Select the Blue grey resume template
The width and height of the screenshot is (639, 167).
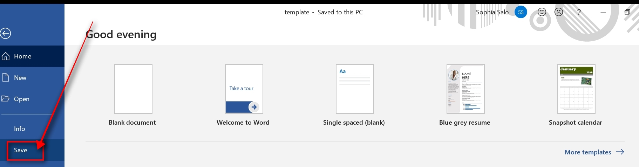click(x=465, y=89)
